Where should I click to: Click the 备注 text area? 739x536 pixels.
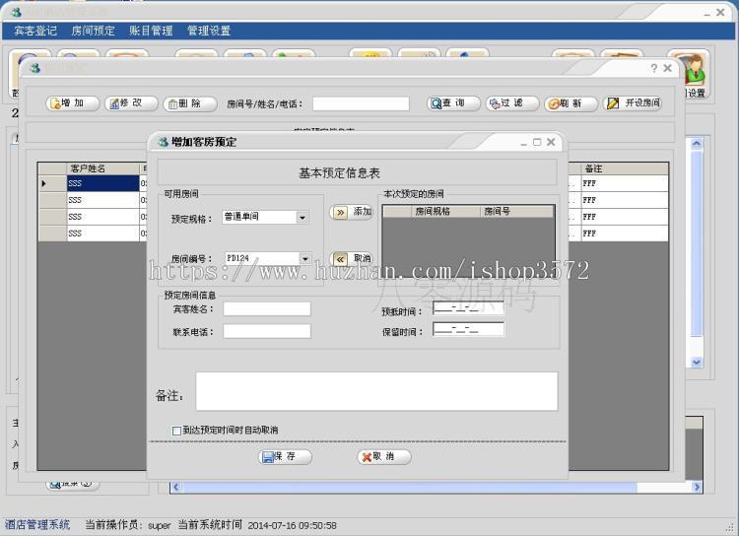376,391
